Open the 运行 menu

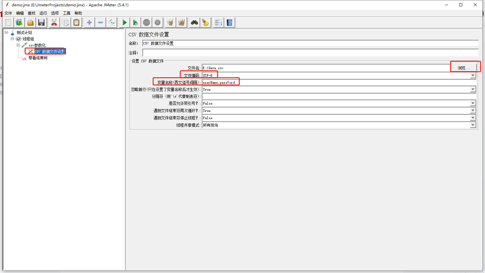coord(43,13)
